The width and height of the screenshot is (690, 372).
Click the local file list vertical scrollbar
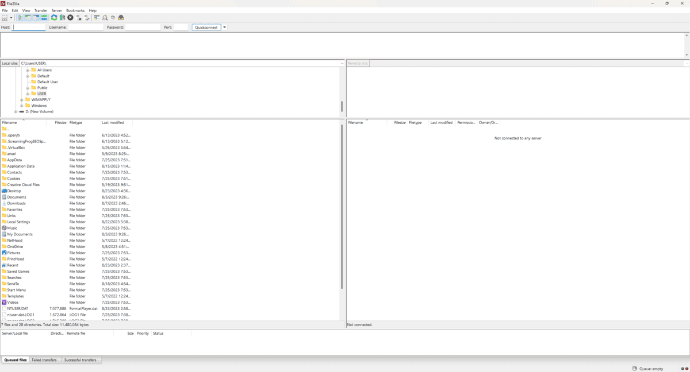[342, 207]
